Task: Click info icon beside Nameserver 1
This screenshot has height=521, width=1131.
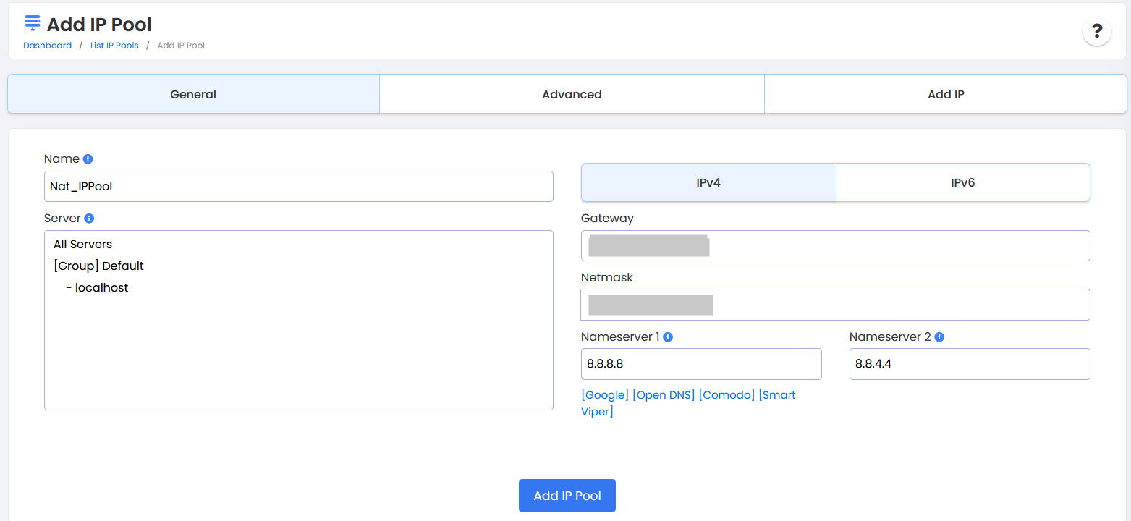Action: pyautogui.click(x=668, y=337)
